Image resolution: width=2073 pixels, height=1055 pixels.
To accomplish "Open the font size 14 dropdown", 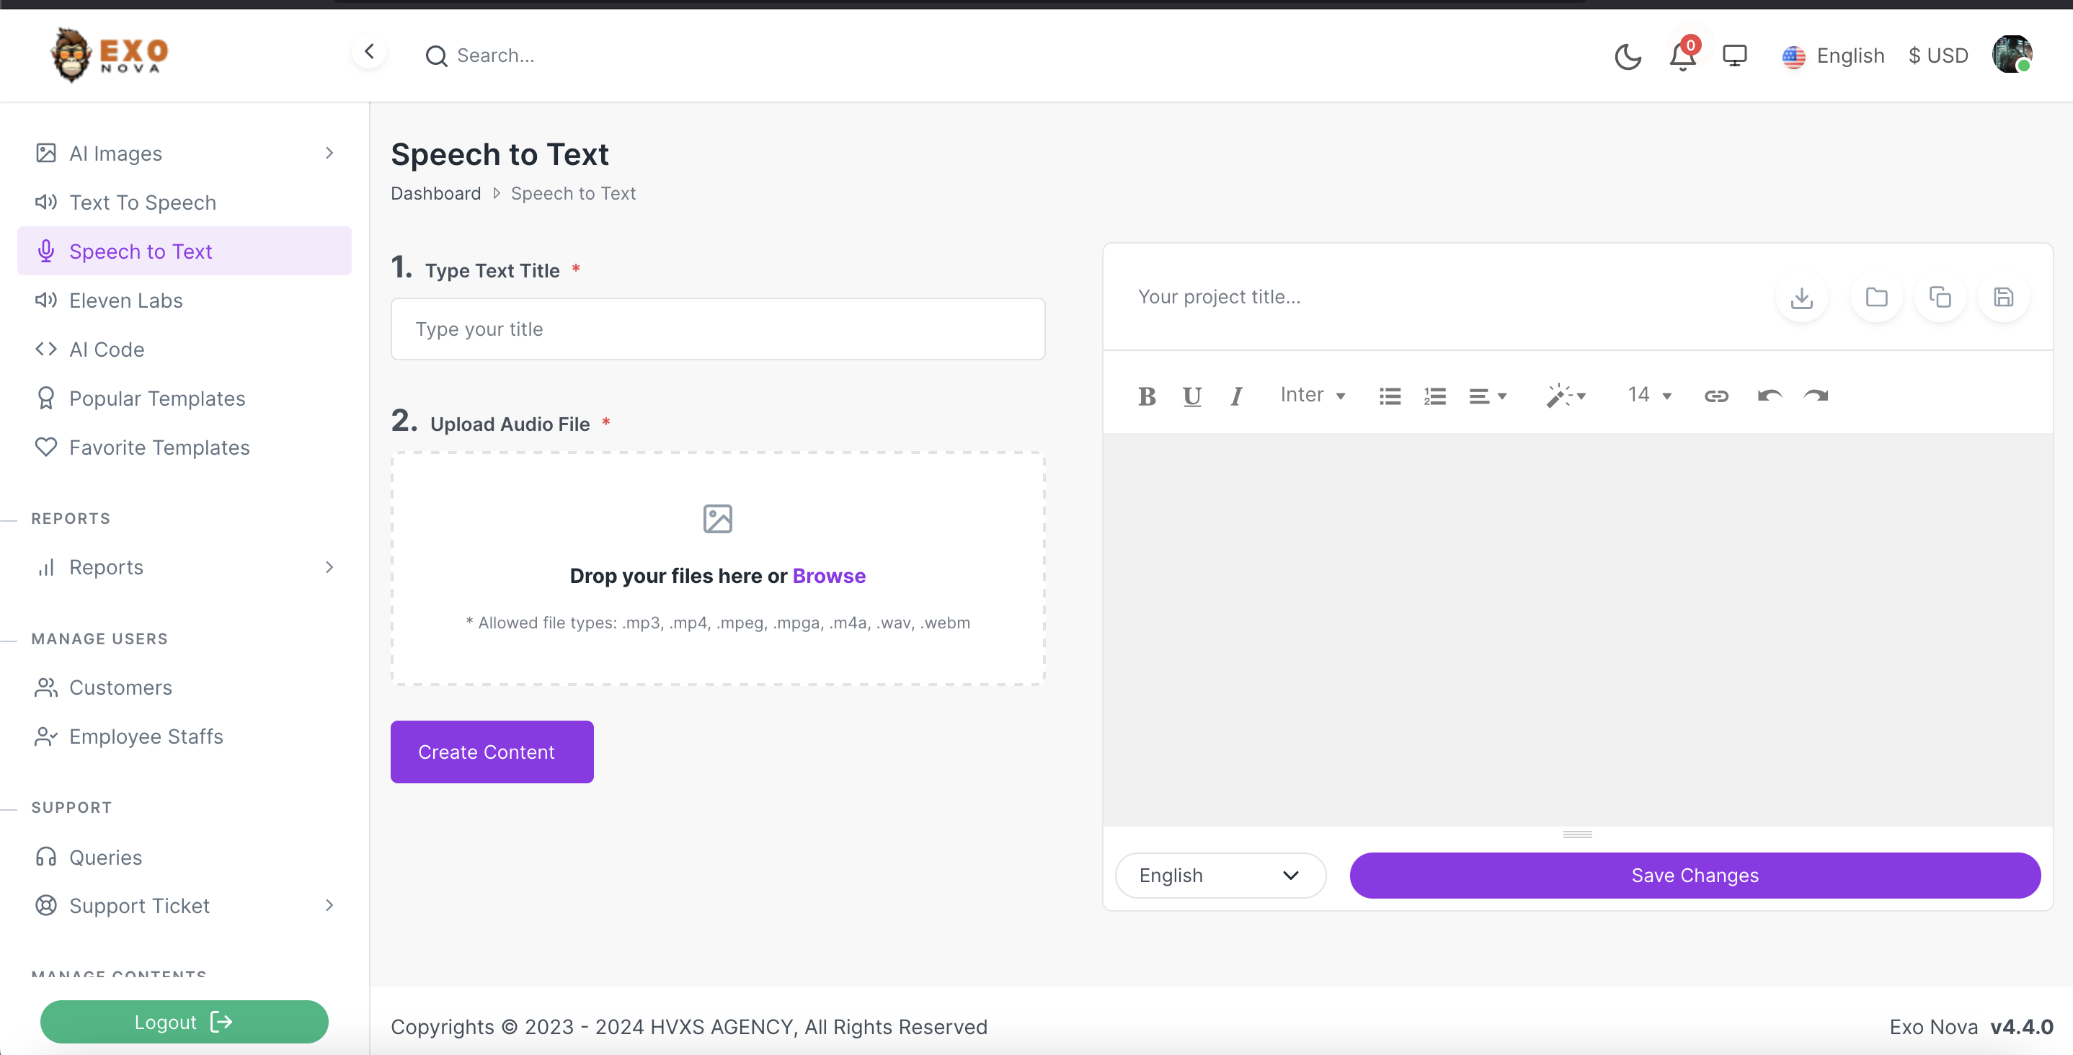I will pos(1649,395).
